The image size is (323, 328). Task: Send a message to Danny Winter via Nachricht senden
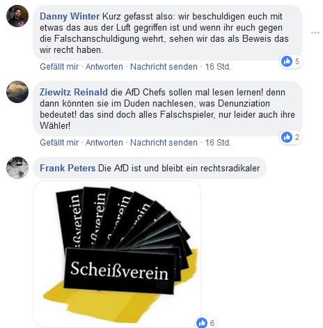(x=164, y=67)
